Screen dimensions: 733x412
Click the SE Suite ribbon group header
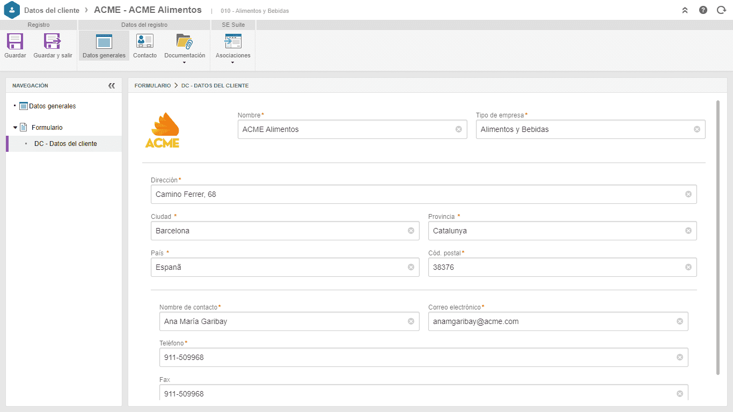pos(233,25)
